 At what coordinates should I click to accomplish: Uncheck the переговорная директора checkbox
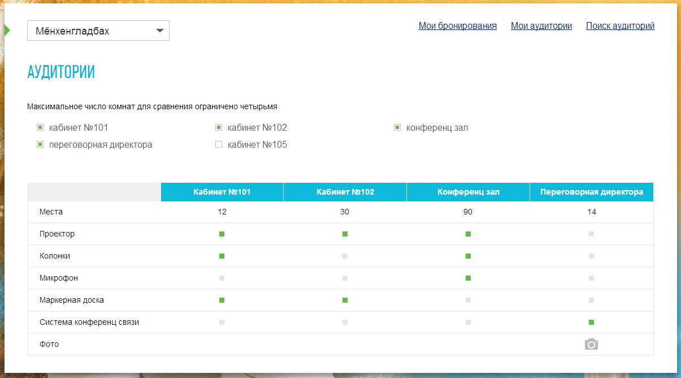coord(40,145)
